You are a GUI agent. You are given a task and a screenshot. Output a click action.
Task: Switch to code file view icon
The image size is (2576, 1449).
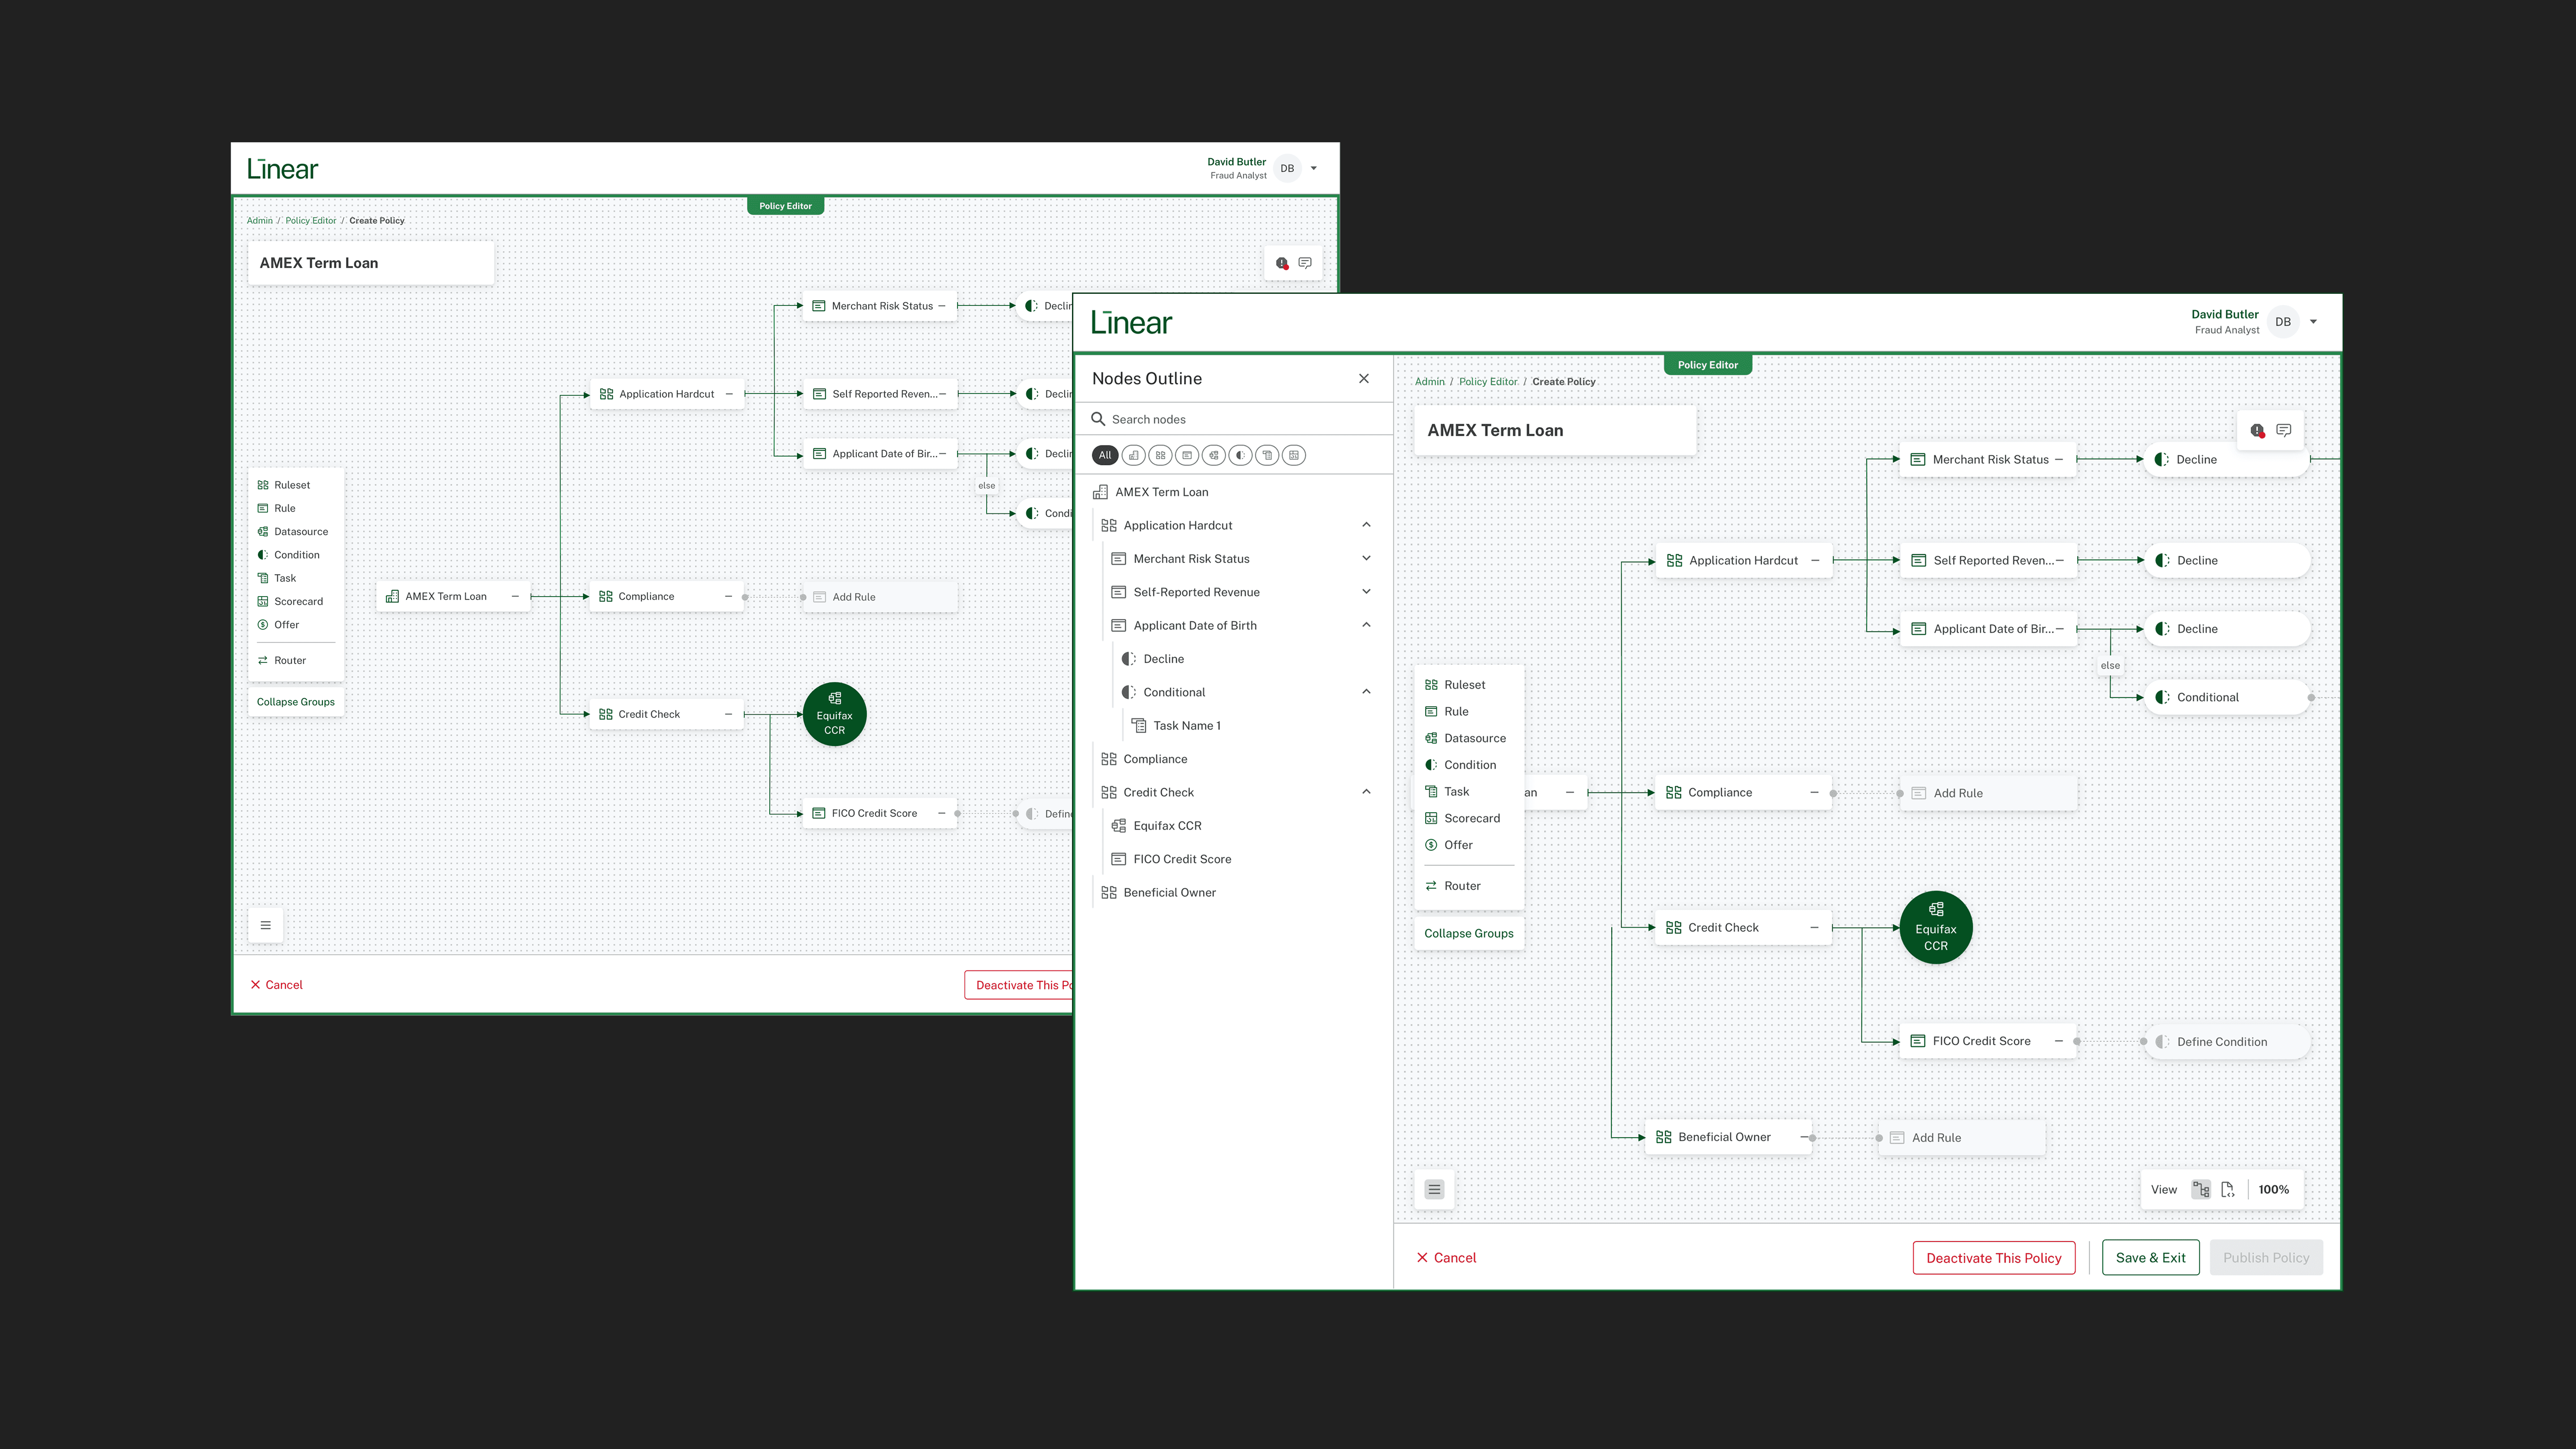click(x=2228, y=1189)
